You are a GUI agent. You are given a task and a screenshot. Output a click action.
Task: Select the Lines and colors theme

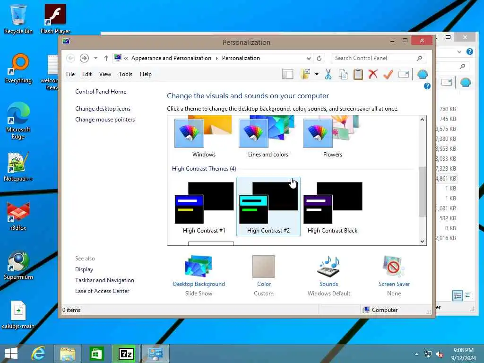[x=268, y=137]
